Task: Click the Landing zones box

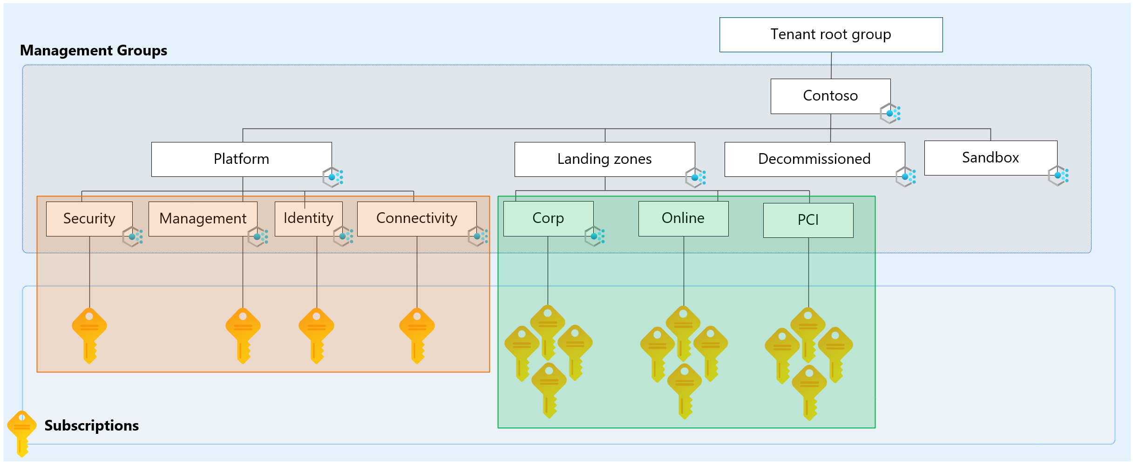Action: pyautogui.click(x=604, y=159)
